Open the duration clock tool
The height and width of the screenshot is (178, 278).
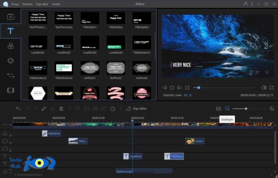pyautogui.click(x=113, y=109)
